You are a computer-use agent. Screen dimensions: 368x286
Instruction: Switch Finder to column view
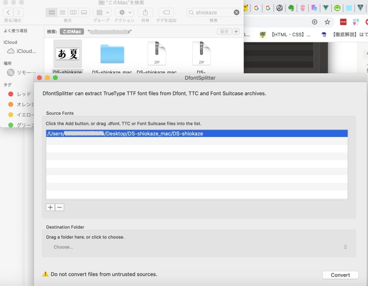pyautogui.click(x=73, y=12)
